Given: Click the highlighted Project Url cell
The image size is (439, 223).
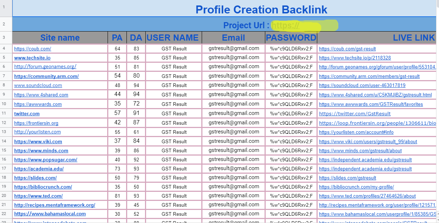Looking at the screenshot, I should click(x=305, y=25).
